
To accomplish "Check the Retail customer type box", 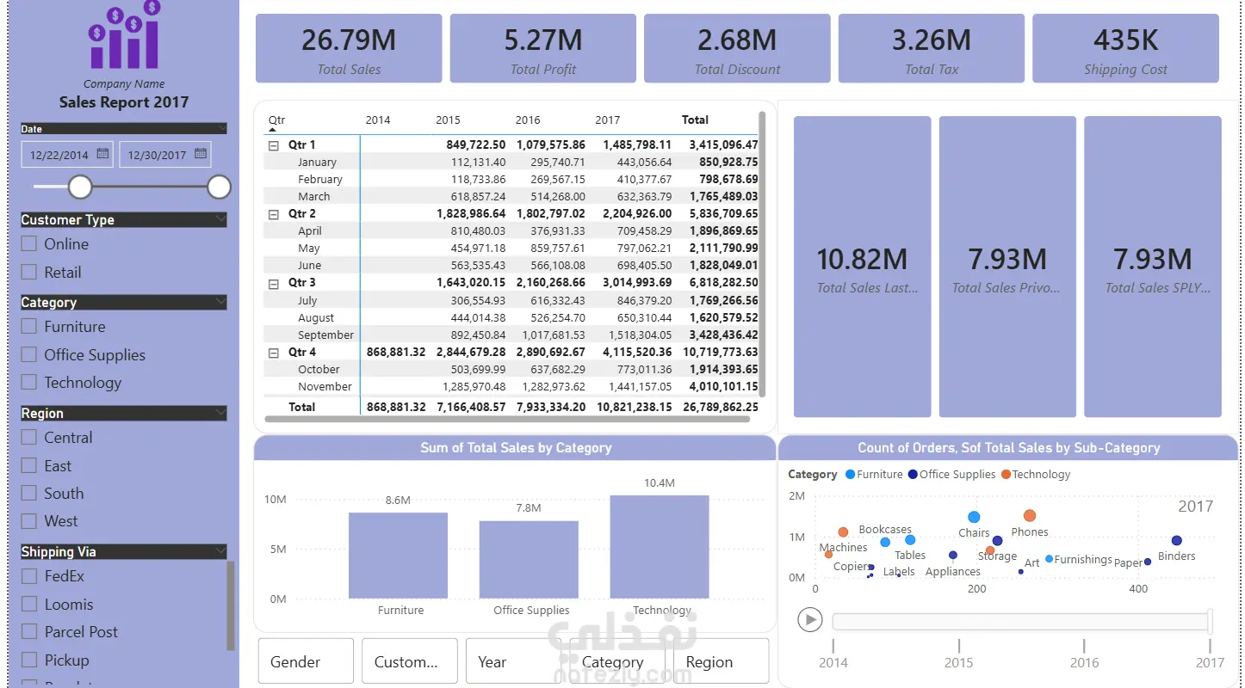I will [29, 273].
